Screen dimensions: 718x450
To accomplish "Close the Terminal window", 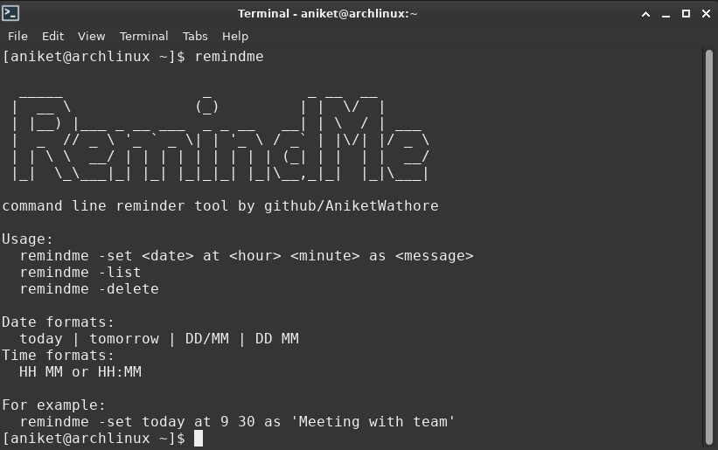I will point(706,14).
